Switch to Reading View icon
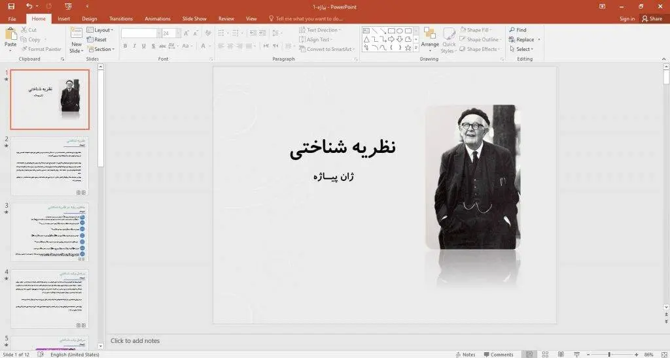Image resolution: width=670 pixels, height=358 pixels. click(x=561, y=355)
